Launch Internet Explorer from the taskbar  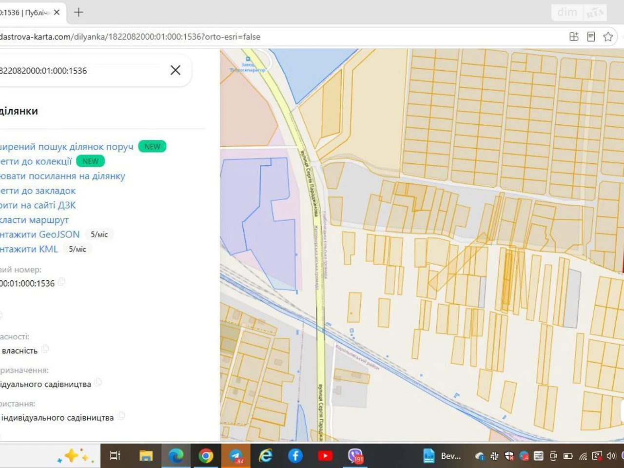(266, 456)
